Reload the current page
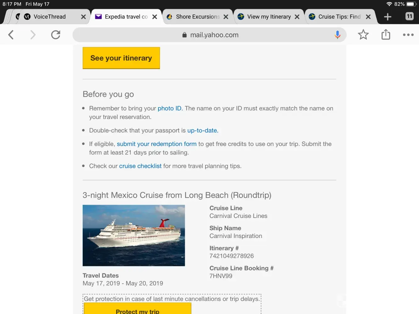This screenshot has height=314, width=419. [56, 35]
